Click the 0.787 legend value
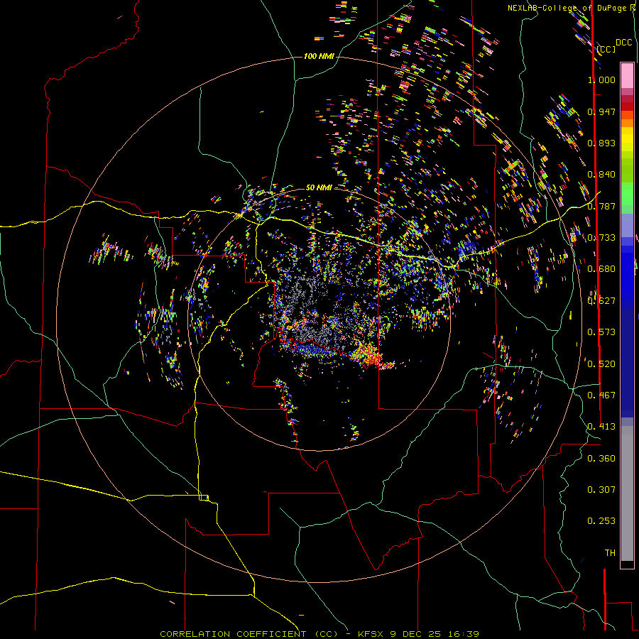This screenshot has width=639, height=639. pos(601,206)
